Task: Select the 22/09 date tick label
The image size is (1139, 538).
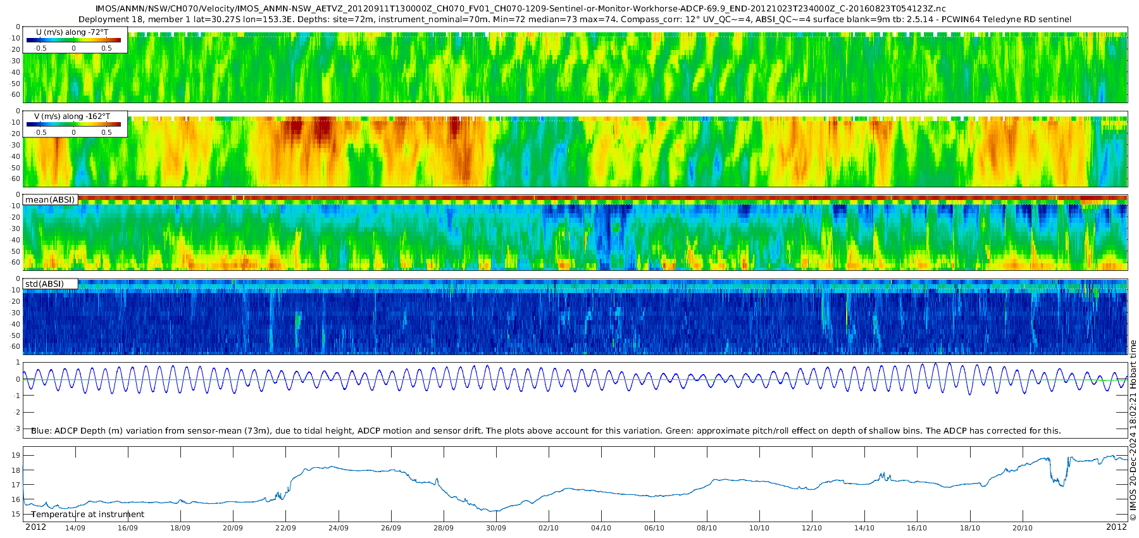Action: click(x=285, y=528)
